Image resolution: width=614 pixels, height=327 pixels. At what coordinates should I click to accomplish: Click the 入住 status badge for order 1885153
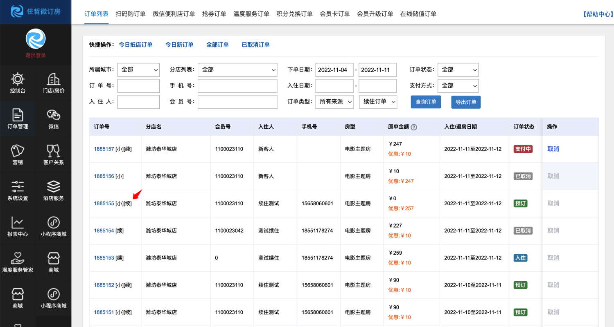pos(521,258)
